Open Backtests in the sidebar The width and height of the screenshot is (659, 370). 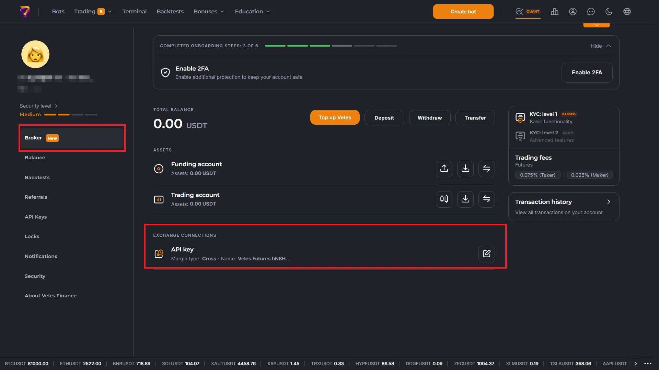click(37, 177)
